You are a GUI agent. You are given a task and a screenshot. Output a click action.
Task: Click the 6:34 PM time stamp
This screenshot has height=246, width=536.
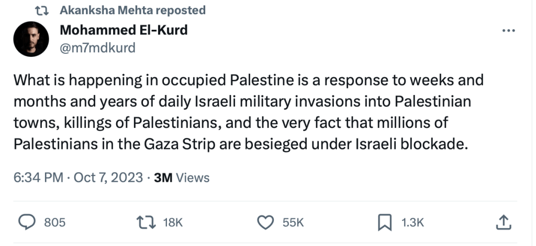pyautogui.click(x=38, y=178)
